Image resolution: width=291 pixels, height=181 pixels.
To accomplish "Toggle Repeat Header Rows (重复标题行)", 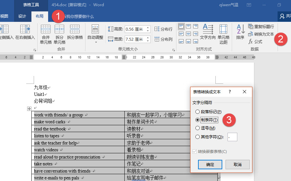I will pyautogui.click(x=261, y=26).
